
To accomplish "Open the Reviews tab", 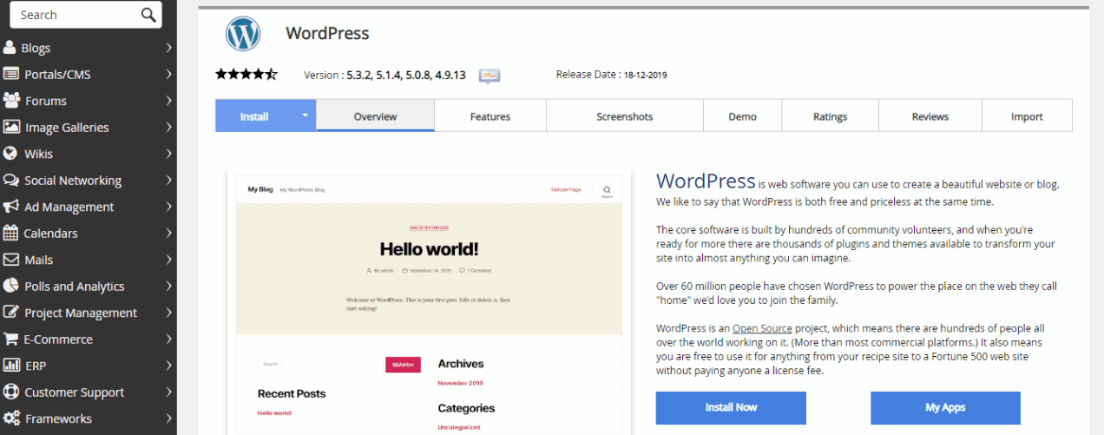I will [x=930, y=116].
